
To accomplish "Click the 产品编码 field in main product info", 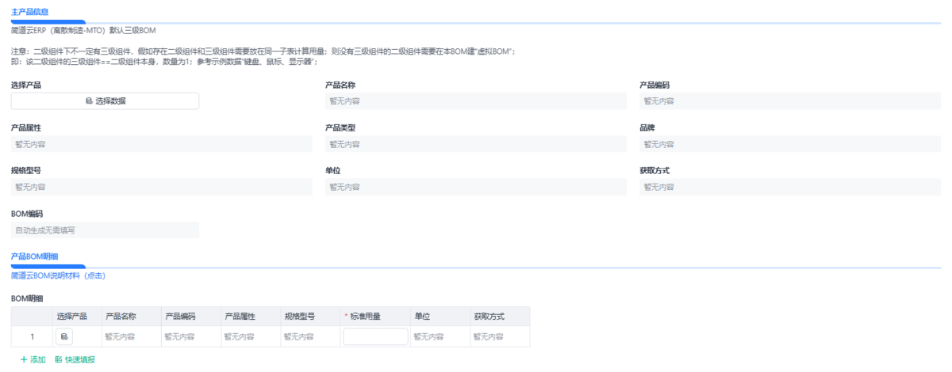I will click(790, 101).
